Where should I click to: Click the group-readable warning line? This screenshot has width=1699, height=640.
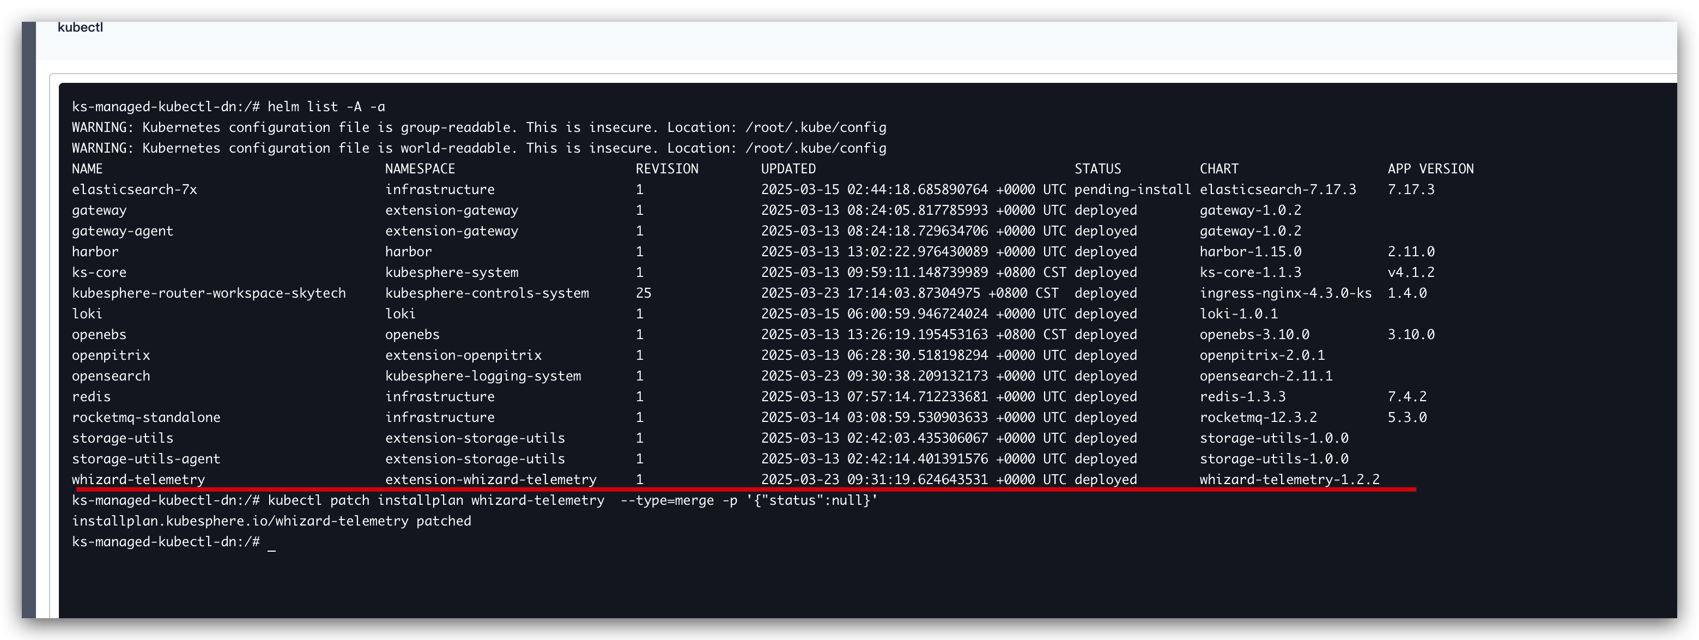pyautogui.click(x=479, y=128)
